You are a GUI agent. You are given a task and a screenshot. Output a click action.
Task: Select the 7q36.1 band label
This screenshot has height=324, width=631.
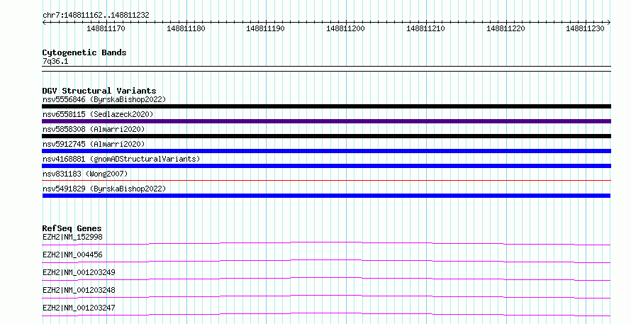(x=55, y=62)
